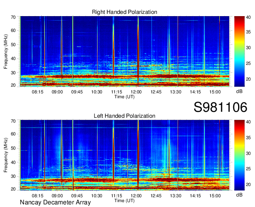Click the 11:15 time tick on the Right Handed plot
Image resolution: width=255 pixels, height=207 pixels.
tap(117, 92)
